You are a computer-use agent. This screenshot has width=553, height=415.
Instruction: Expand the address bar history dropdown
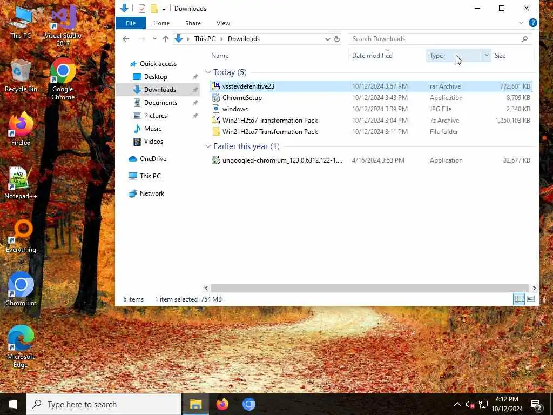point(328,39)
